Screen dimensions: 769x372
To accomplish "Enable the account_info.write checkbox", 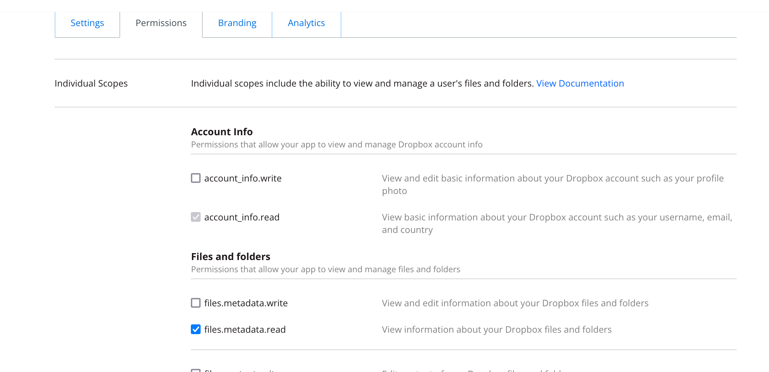I will coord(196,178).
